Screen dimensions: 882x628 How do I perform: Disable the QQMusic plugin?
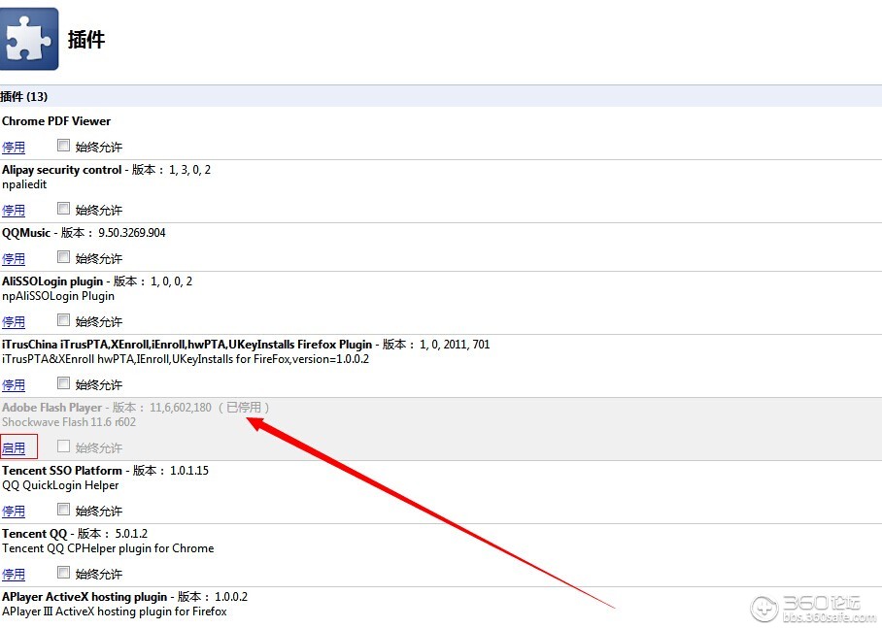coord(14,258)
